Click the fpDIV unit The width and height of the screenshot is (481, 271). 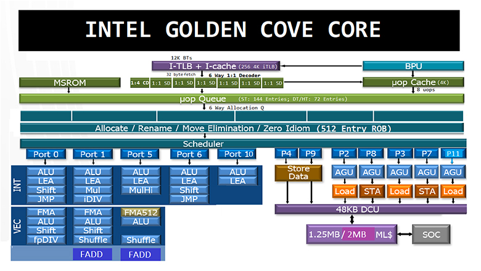coord(46,240)
